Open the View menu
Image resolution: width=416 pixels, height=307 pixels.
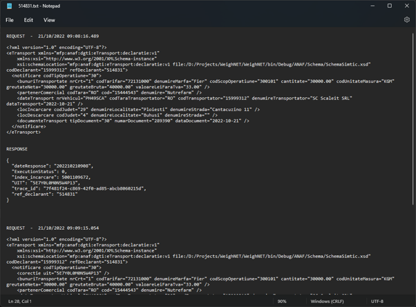click(49, 20)
